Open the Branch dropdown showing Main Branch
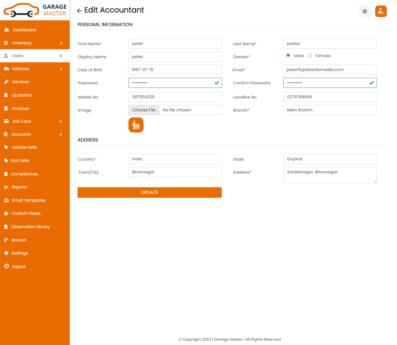This screenshot has width=397, height=345. coord(330,110)
